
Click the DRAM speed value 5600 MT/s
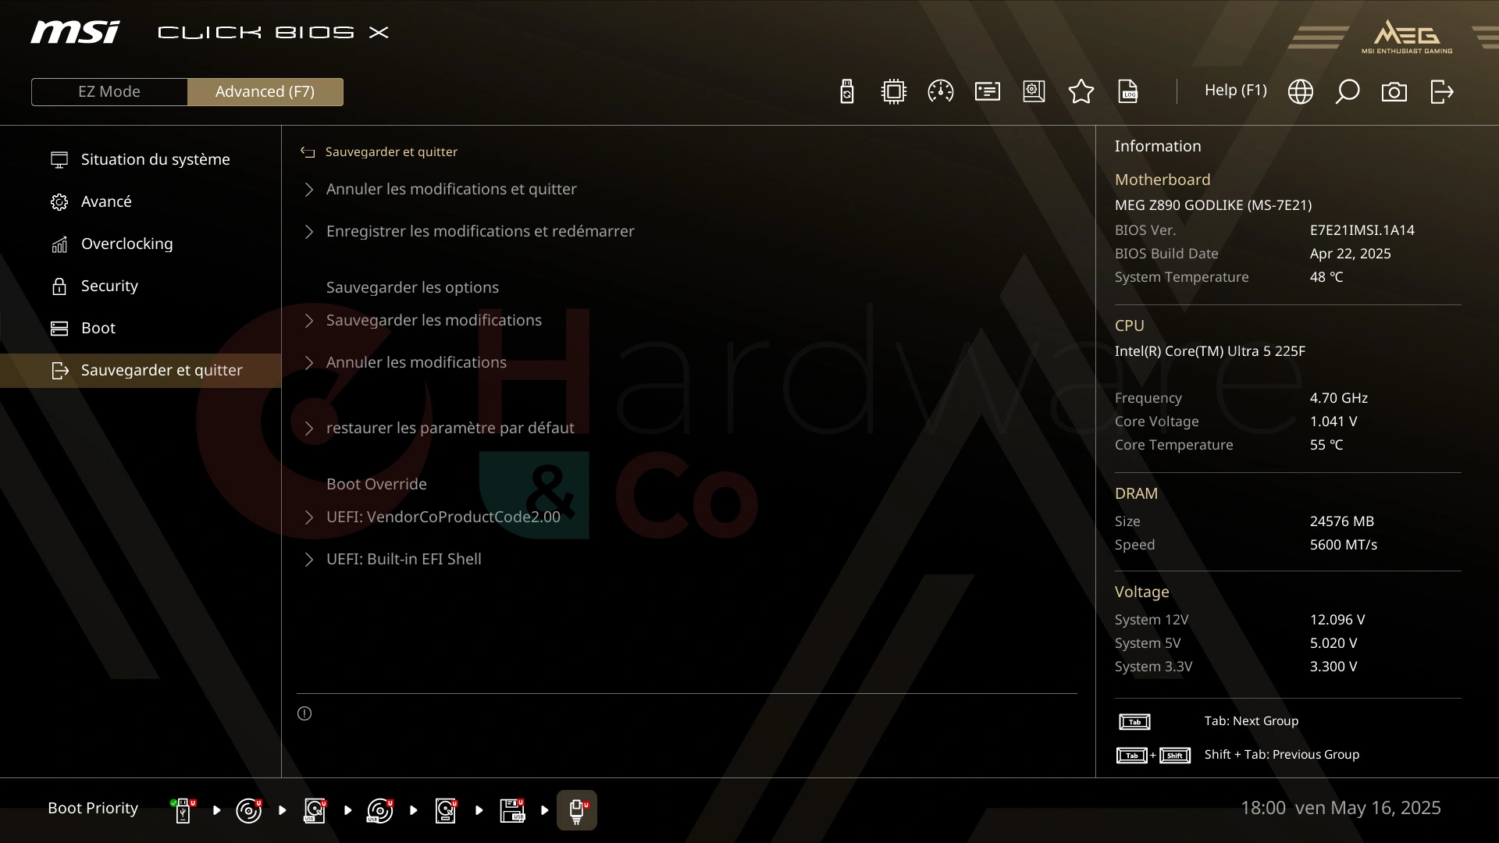[1343, 545]
